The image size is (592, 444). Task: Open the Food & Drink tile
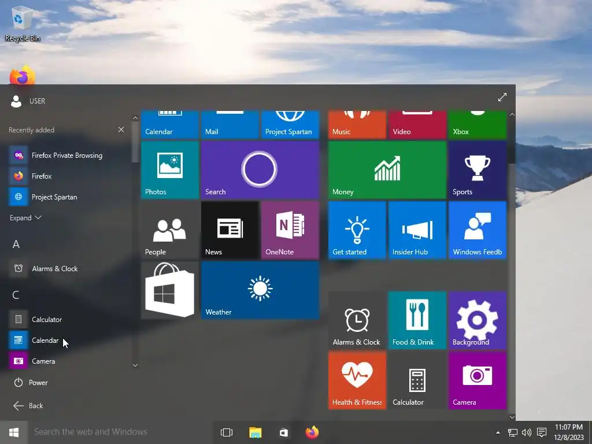417,320
